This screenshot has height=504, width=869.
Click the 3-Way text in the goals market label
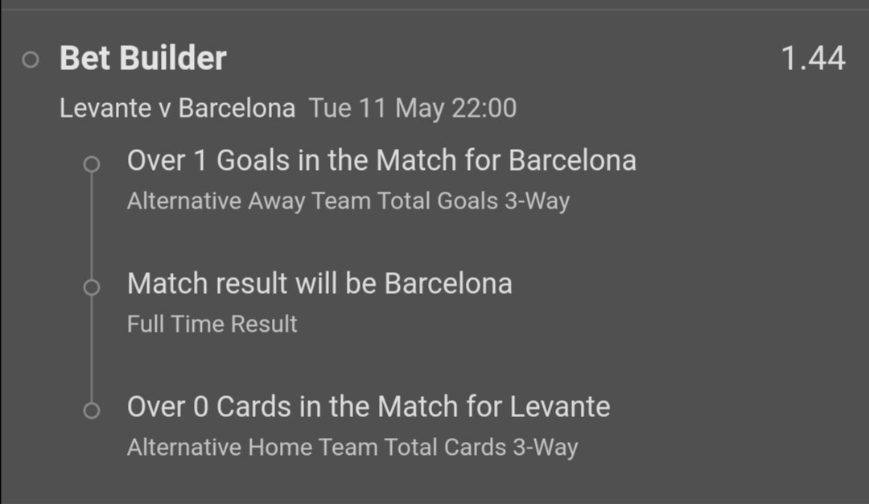coord(537,201)
